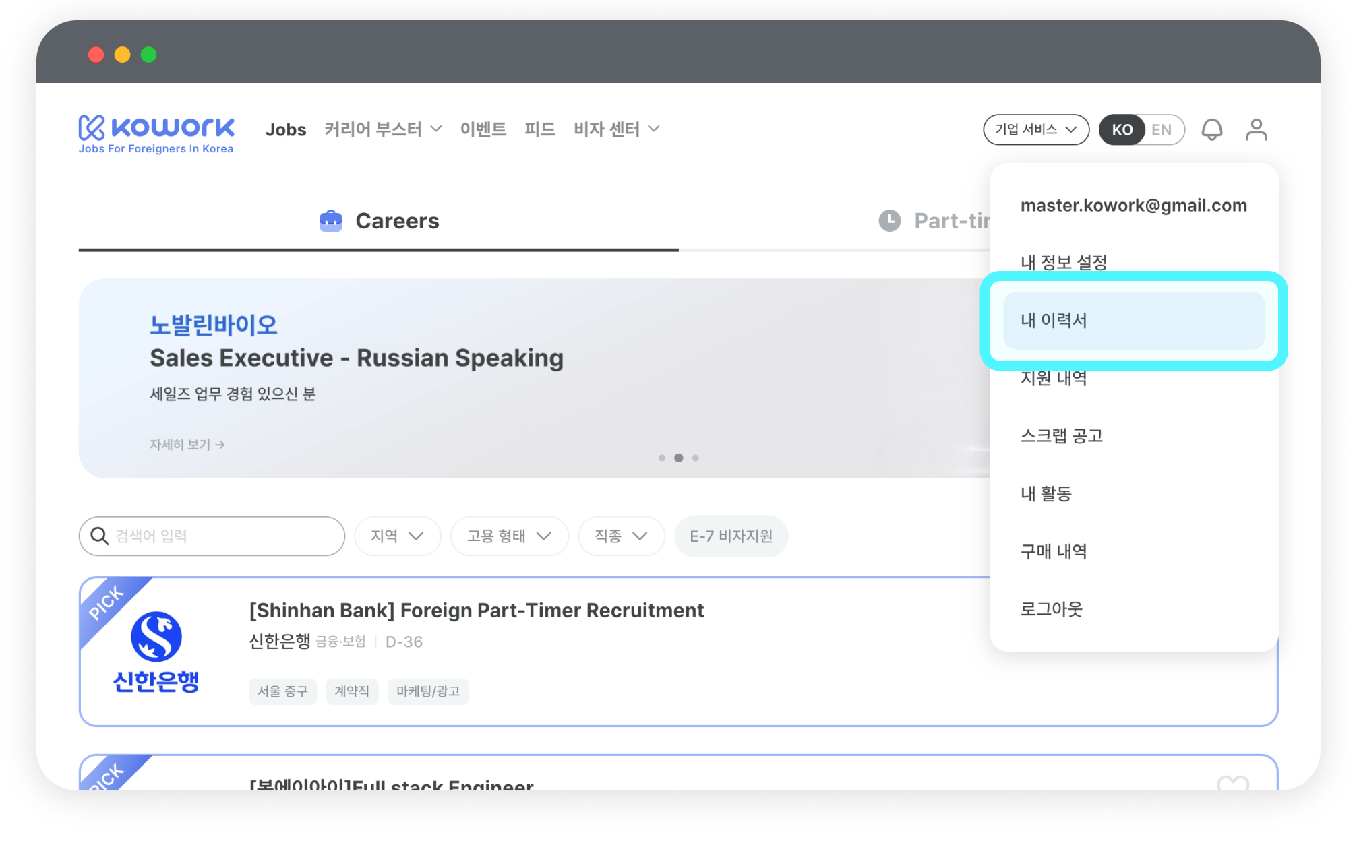Select 내 정보 설정 in the account menu
1357x843 pixels.
point(1064,262)
